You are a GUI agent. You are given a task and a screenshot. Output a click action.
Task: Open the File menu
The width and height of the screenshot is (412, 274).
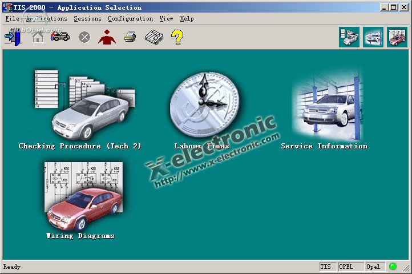(12, 19)
